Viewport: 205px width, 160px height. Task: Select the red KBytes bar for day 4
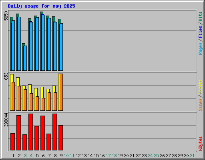[30, 132]
